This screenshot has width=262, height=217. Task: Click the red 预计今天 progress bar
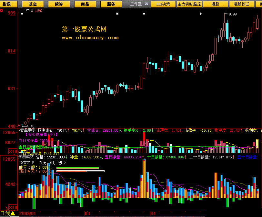(80, 171)
